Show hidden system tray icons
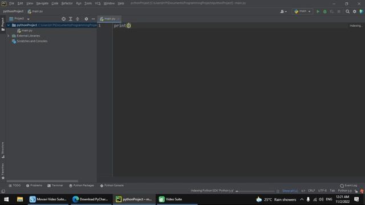The image size is (365, 205). [x=302, y=199]
